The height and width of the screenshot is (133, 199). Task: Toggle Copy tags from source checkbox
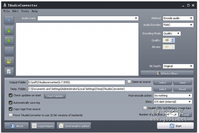coord(11,109)
